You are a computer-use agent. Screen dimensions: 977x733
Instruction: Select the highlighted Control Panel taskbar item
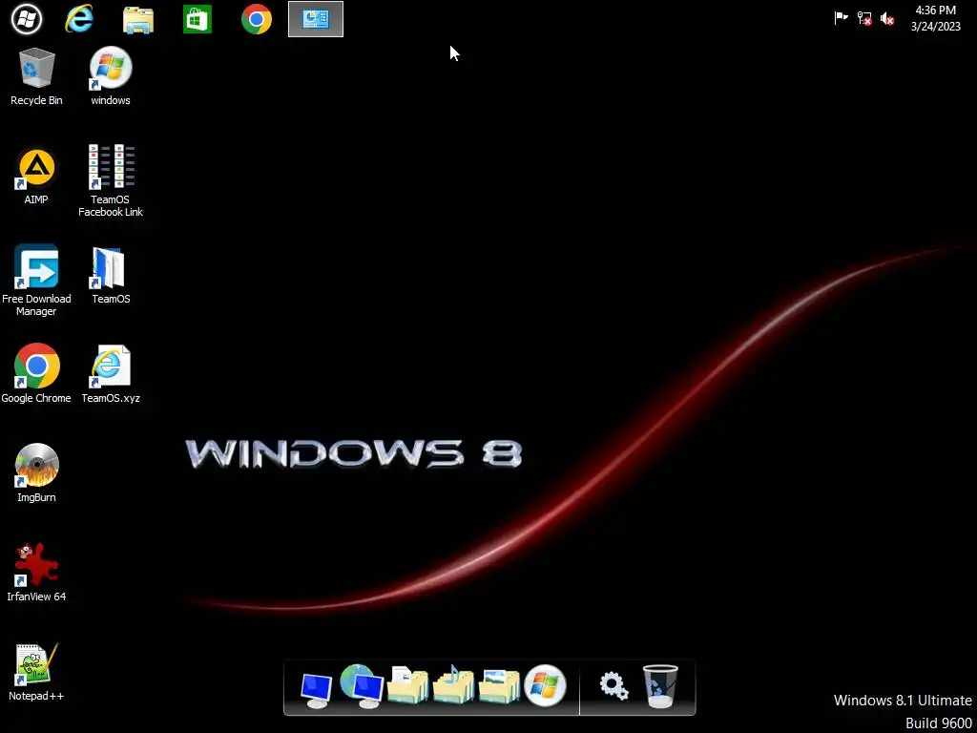315,19
